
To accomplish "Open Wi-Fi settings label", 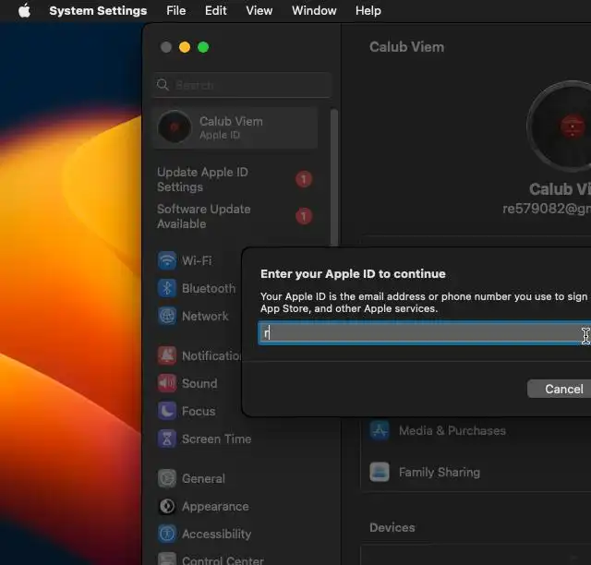I will tap(197, 260).
